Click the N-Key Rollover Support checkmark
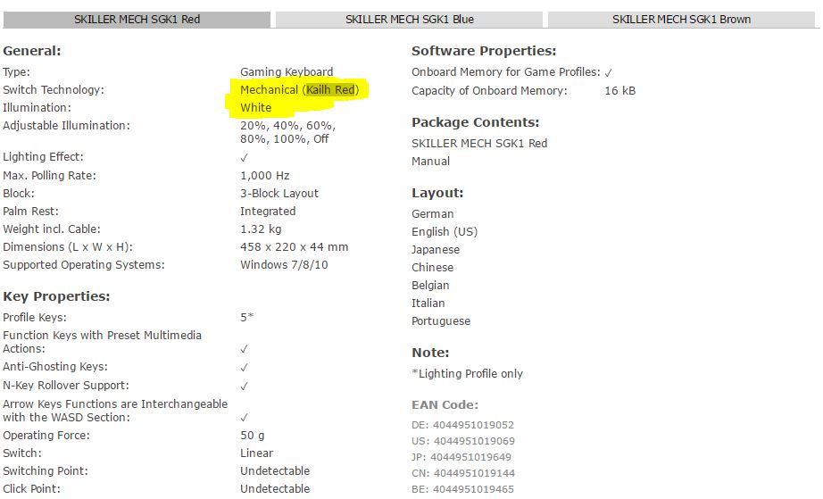Screen dimensions: 823x499 click(244, 387)
